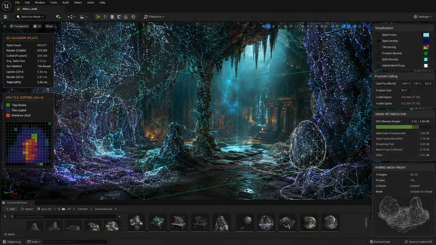
Task: Expand the search options dropdown arrow
Action: [x=119, y=216]
